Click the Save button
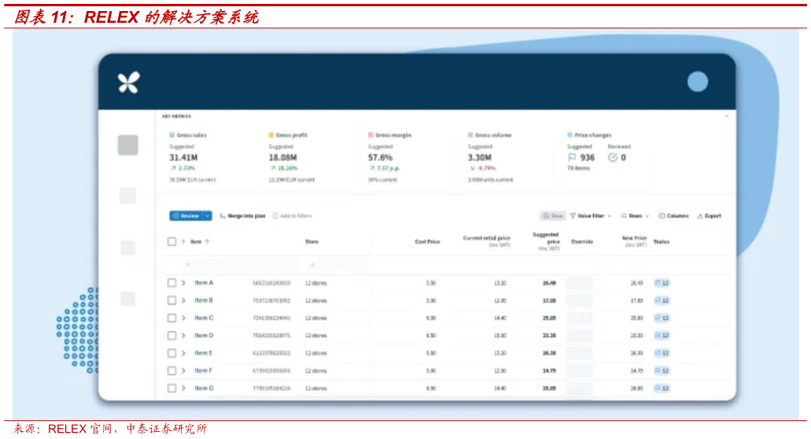This screenshot has height=439, width=811. click(553, 216)
